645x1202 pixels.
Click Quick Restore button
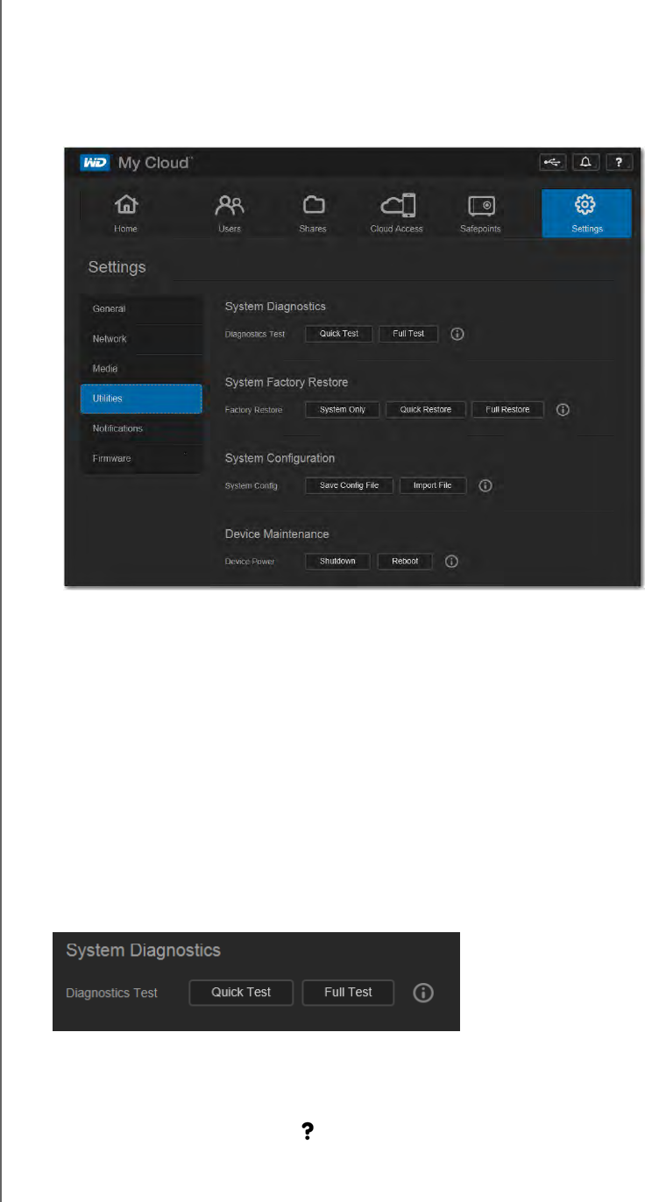(x=425, y=409)
